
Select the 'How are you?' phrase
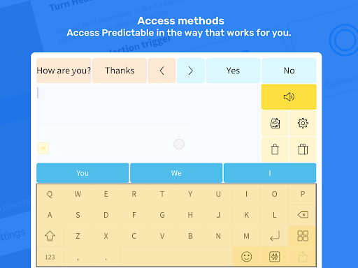[x=64, y=70]
